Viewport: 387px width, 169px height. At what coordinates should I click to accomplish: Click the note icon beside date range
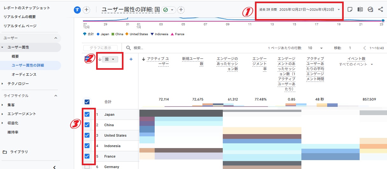350,10
